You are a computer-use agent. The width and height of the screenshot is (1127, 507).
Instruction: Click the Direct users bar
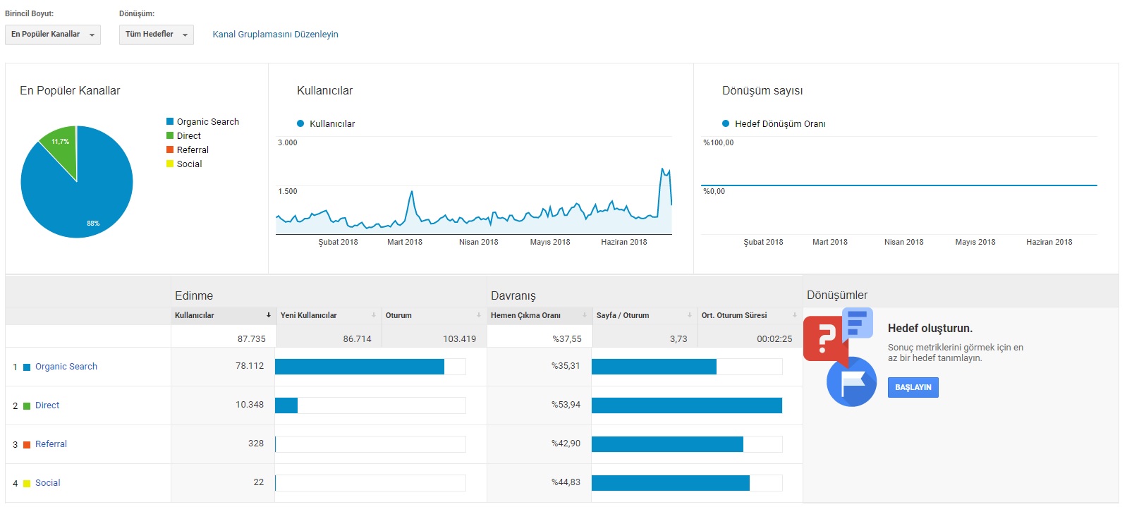[286, 405]
